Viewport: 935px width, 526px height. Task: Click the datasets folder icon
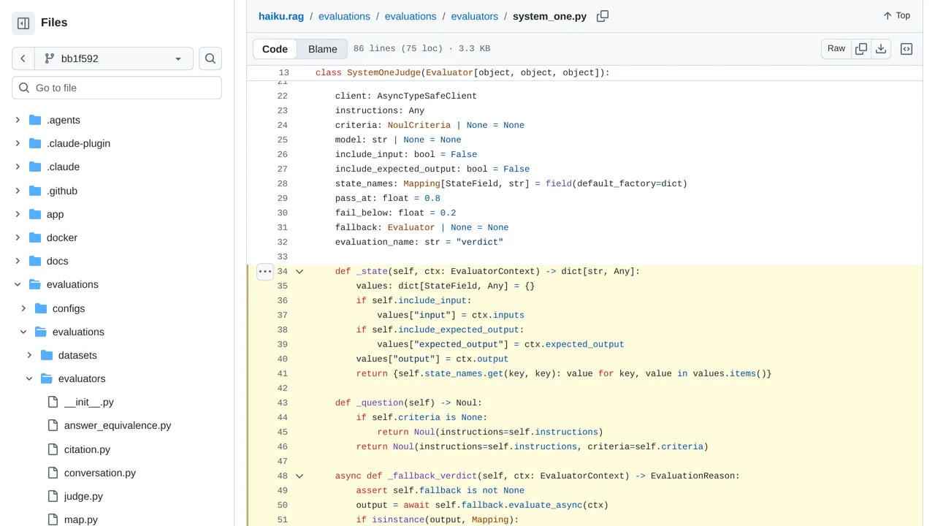pos(47,355)
